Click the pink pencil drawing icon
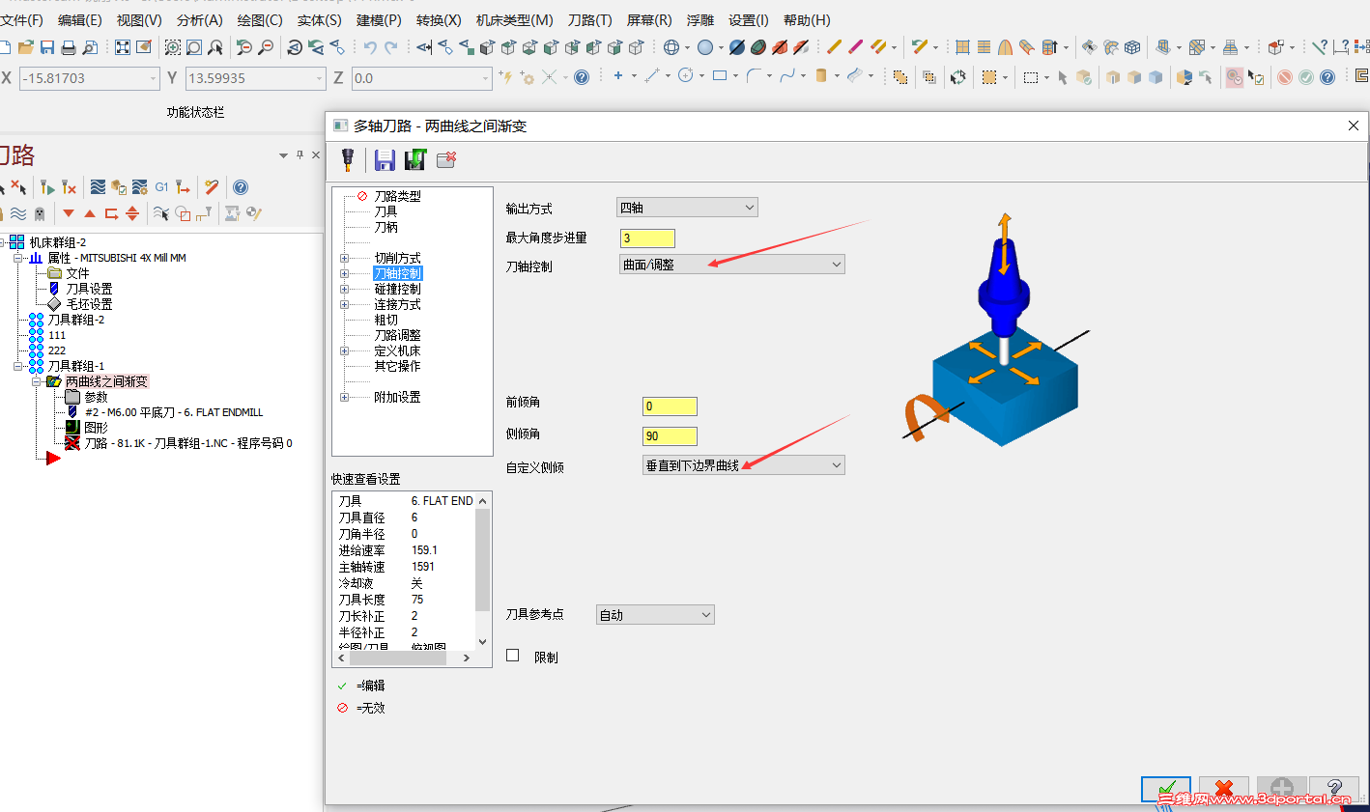The width and height of the screenshot is (1370, 812). (x=855, y=47)
